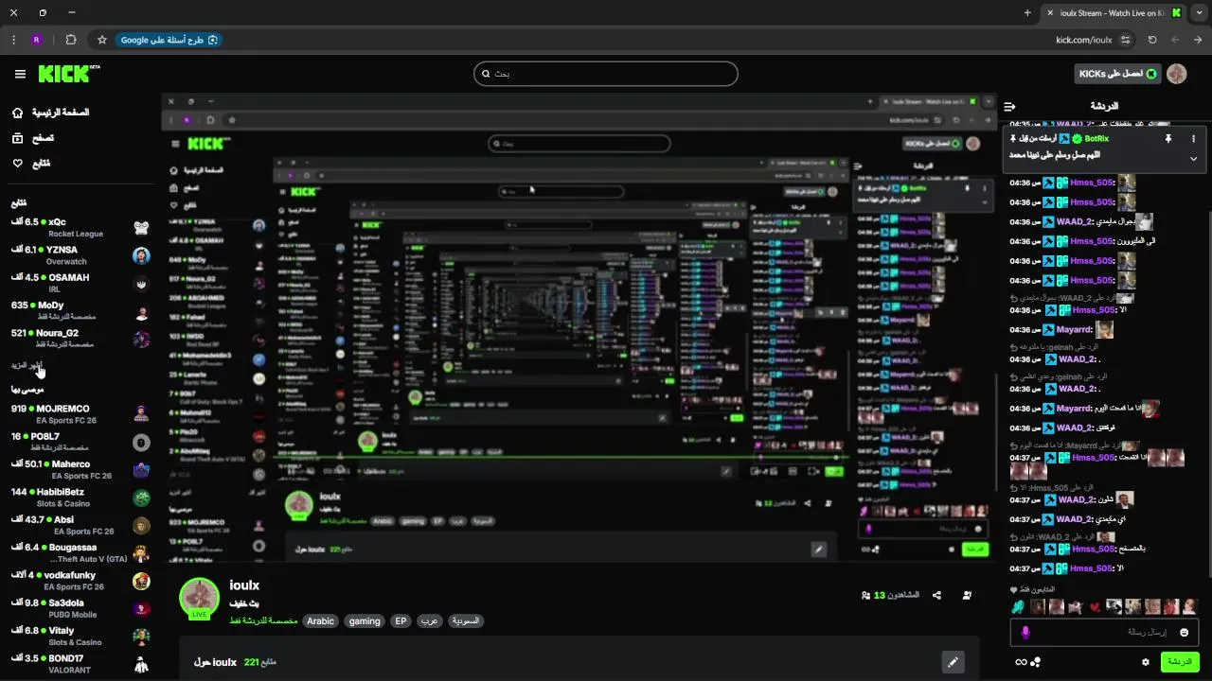
Task: Click the red heart emote in quick emotes
Action: pyautogui.click(x=1095, y=606)
